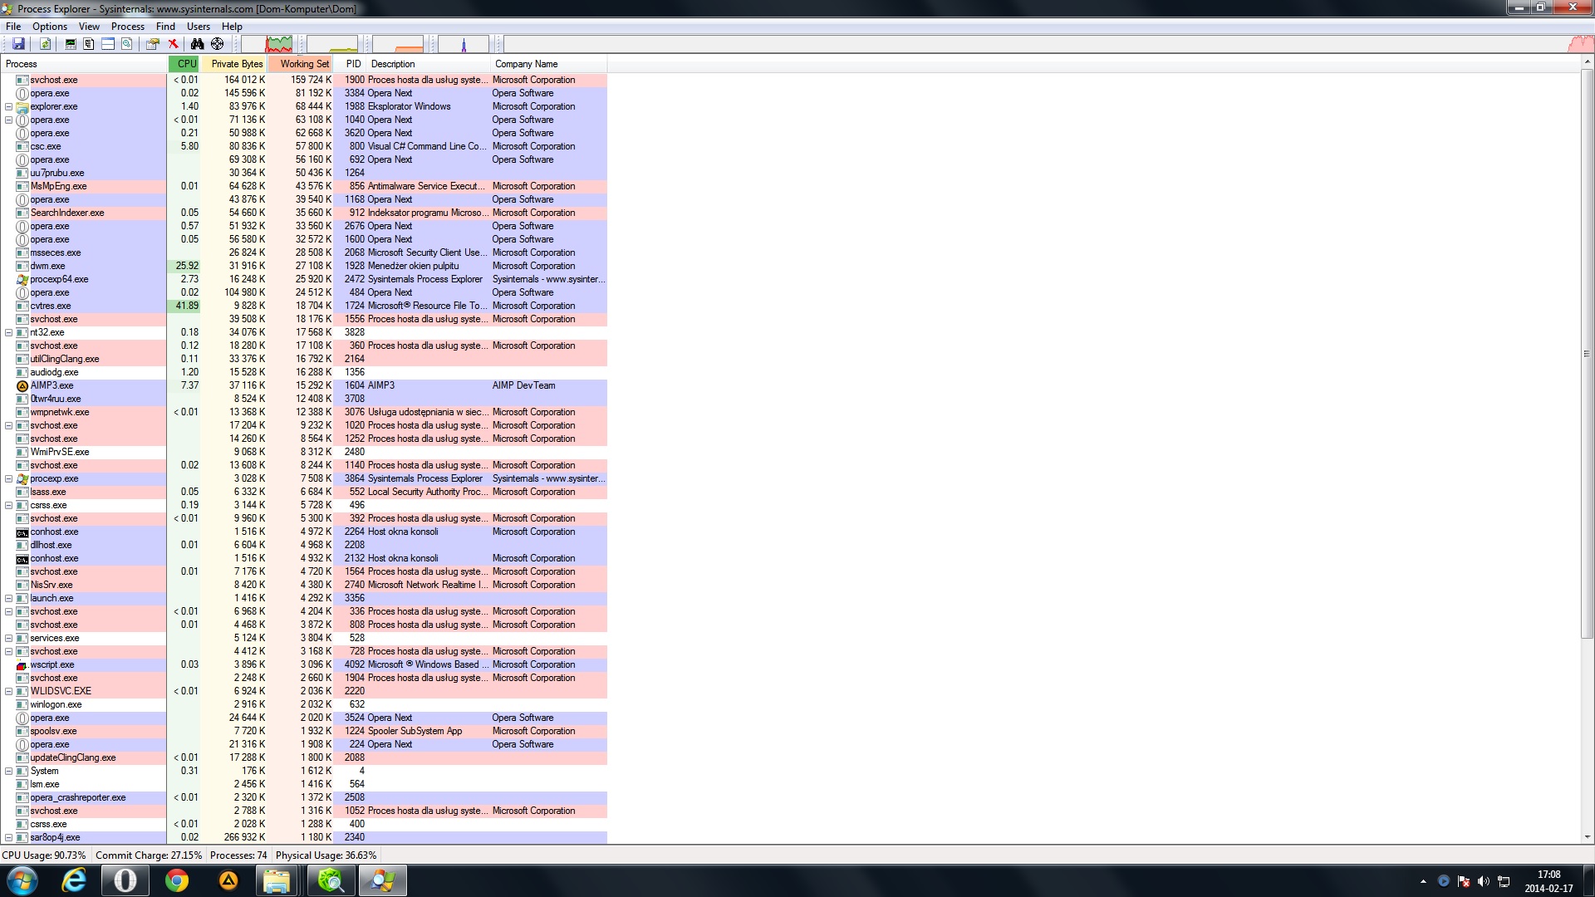Switch to Opera in the taskbar

point(125,880)
